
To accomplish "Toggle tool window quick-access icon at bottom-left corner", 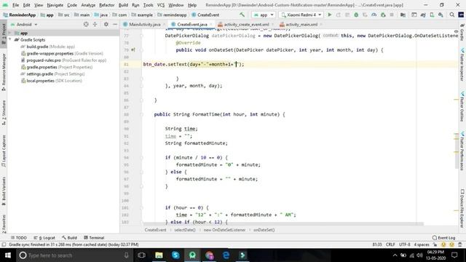I will click(4, 245).
